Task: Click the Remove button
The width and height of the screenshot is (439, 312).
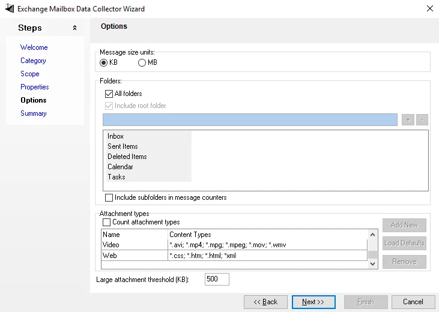Action: [x=404, y=262]
